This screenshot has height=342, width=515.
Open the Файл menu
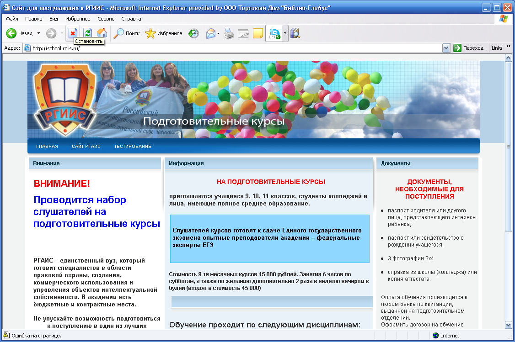12,19
